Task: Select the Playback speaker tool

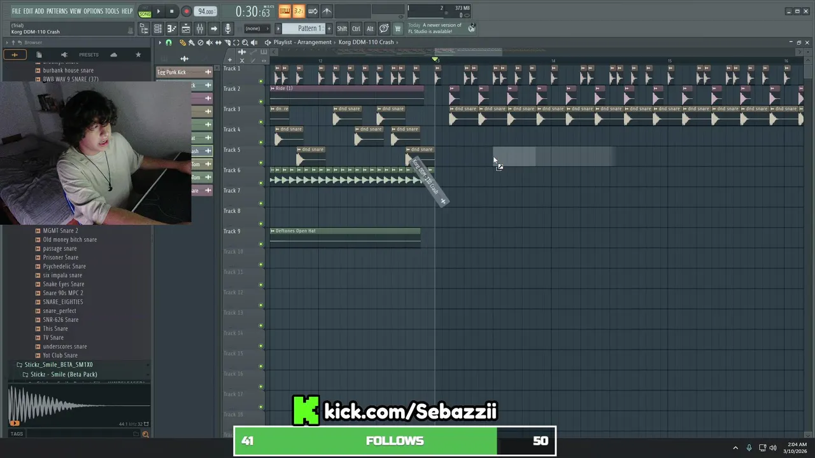Action: pyautogui.click(x=254, y=43)
